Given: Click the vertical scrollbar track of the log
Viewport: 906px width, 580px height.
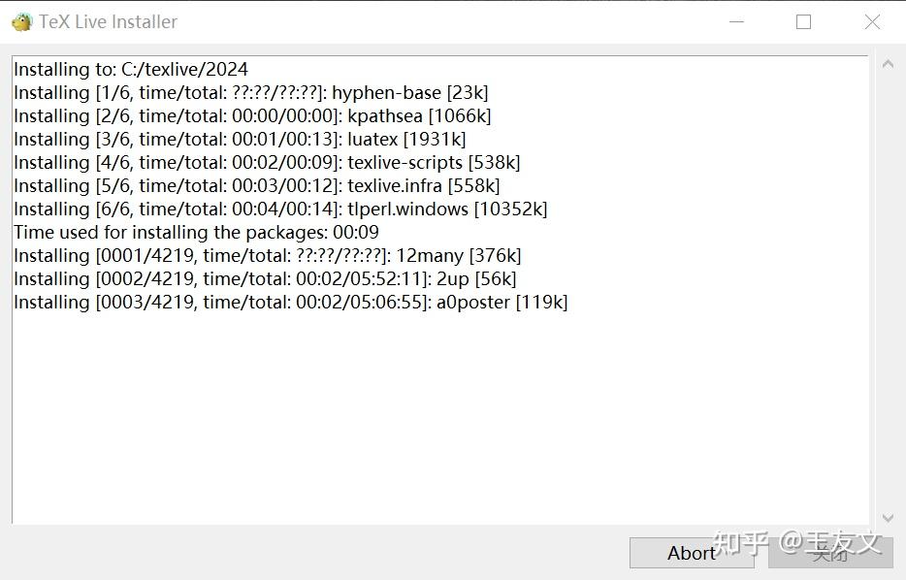Looking at the screenshot, I should point(887,291).
